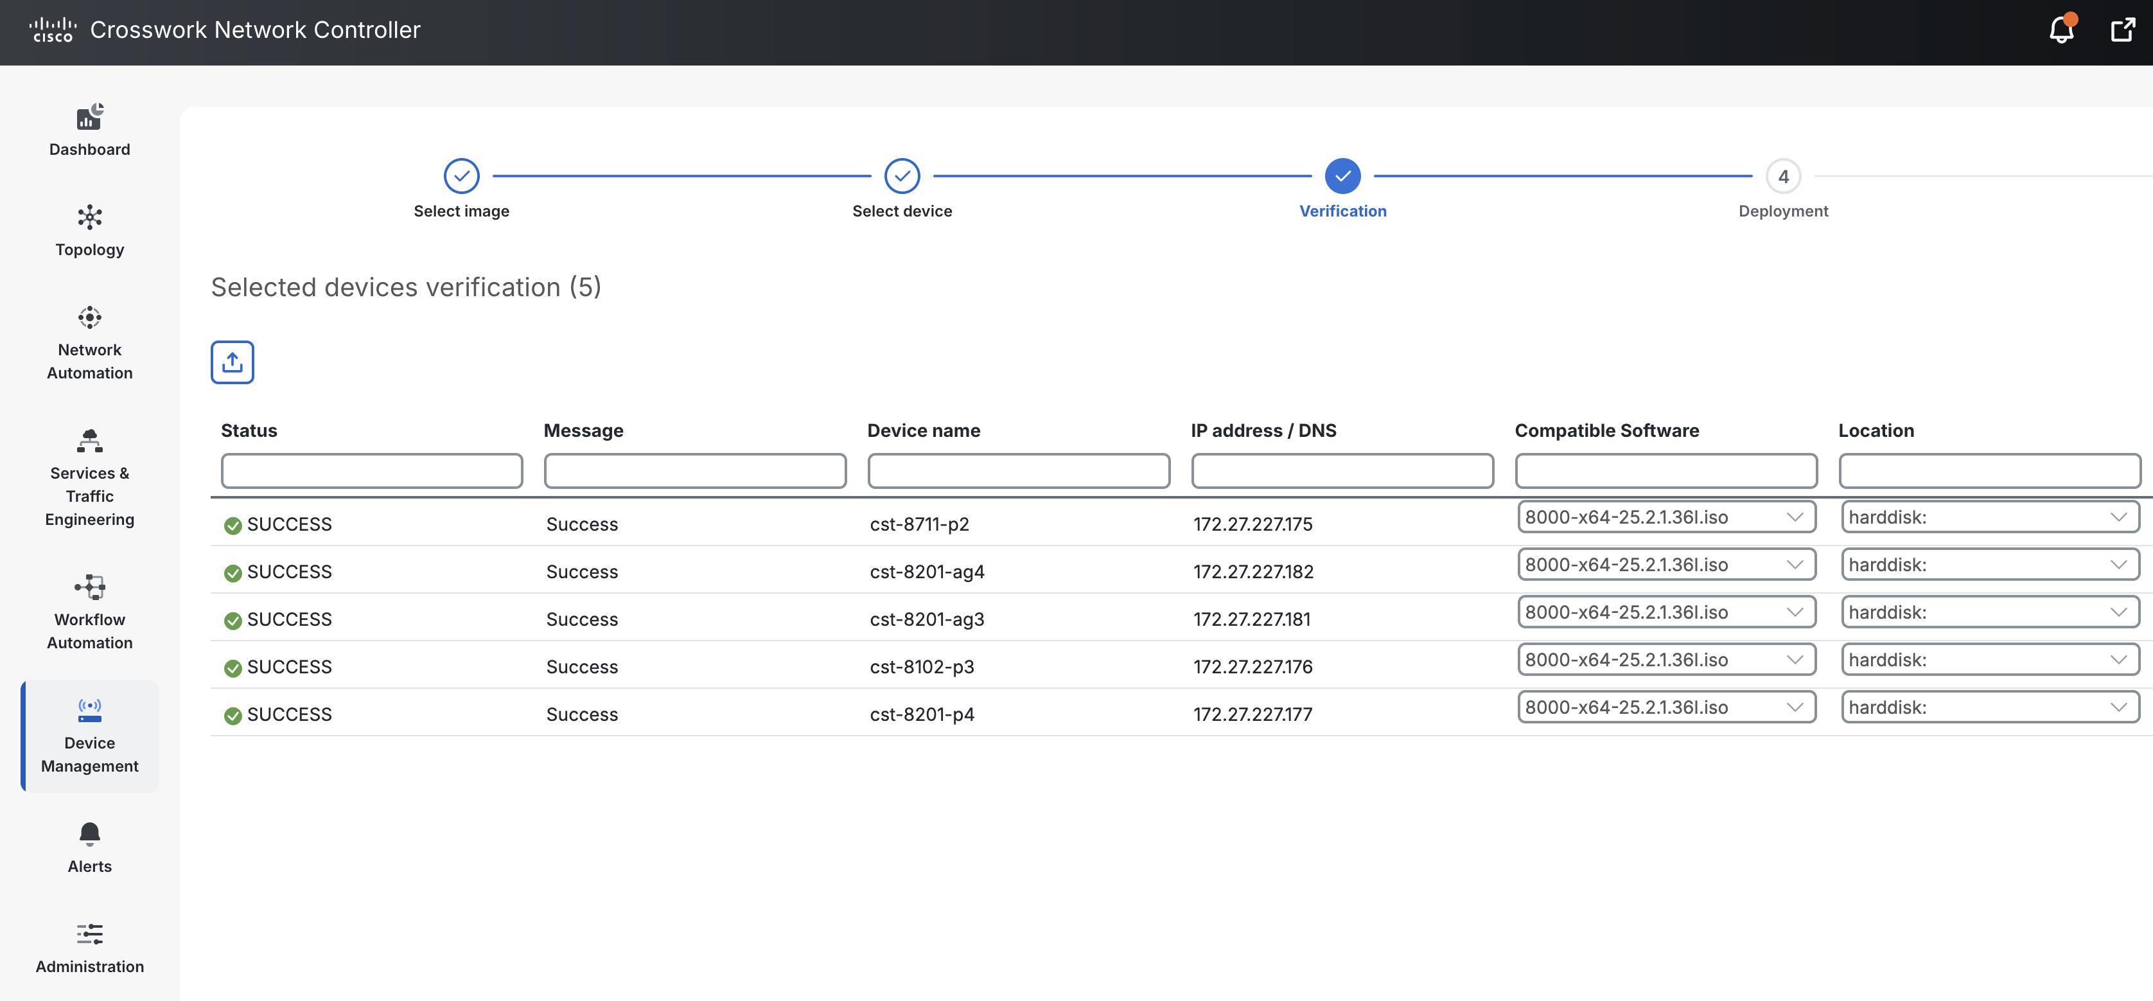This screenshot has width=2153, height=1001.
Task: Open the Workflow Automation icon
Action: pos(89,587)
